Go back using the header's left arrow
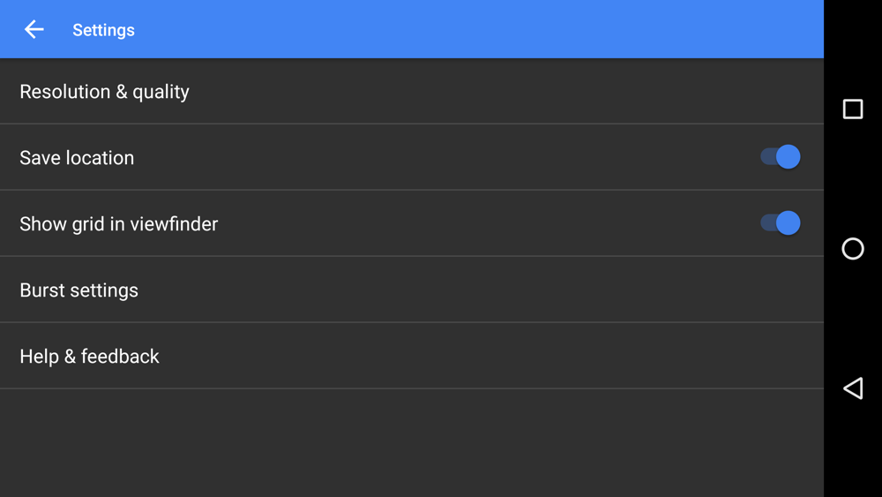The height and width of the screenshot is (497, 882). (34, 30)
